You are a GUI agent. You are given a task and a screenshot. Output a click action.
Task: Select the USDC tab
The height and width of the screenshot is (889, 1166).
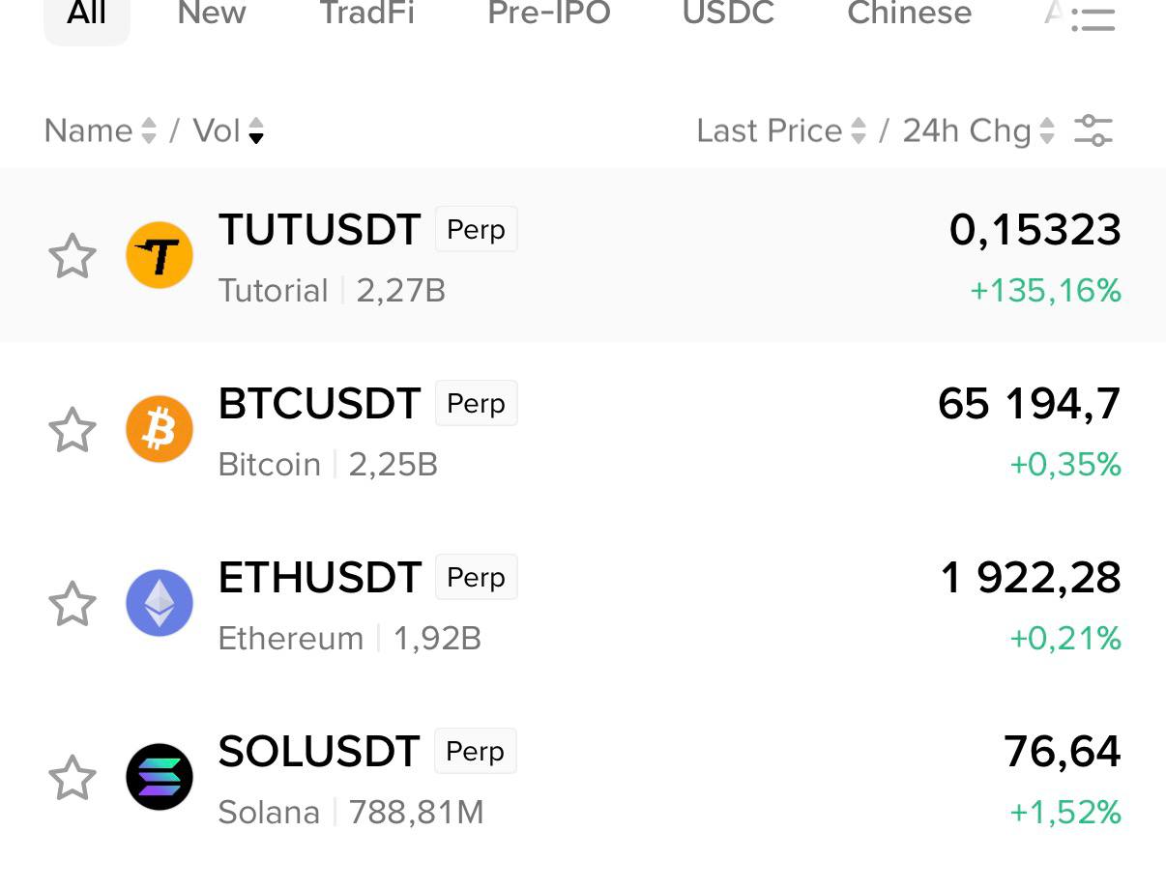729,14
